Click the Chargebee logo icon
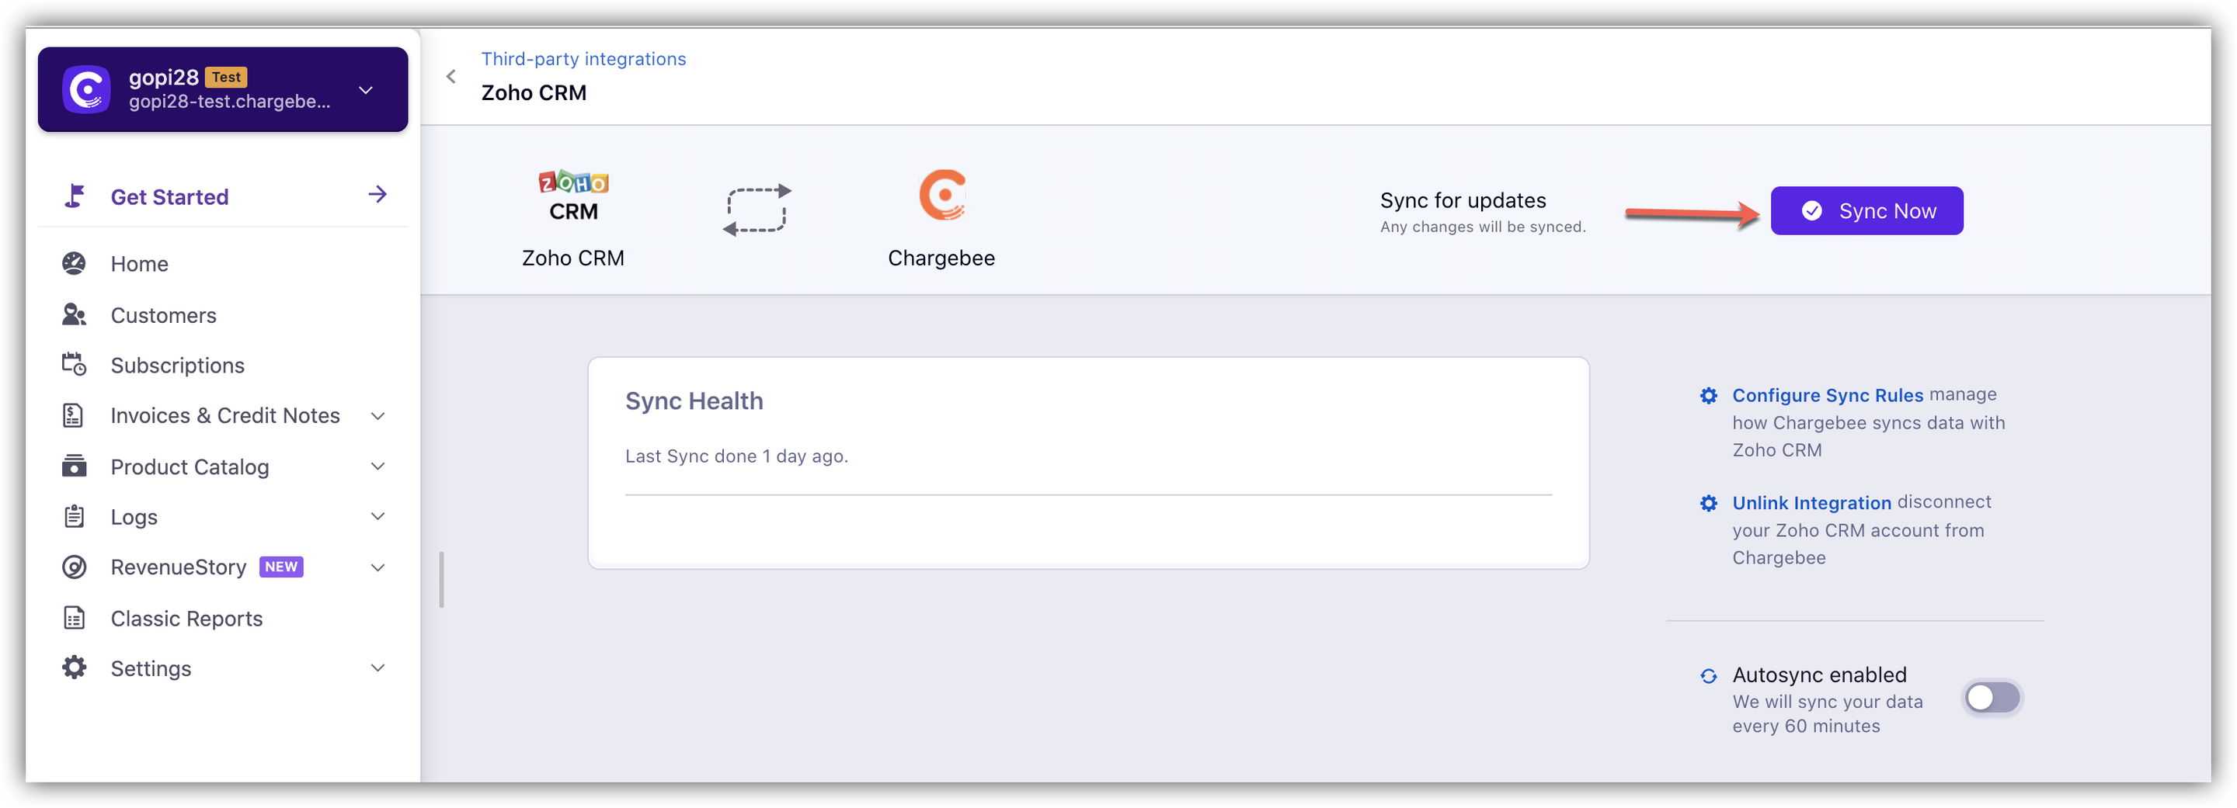This screenshot has width=2237, height=808. click(942, 196)
